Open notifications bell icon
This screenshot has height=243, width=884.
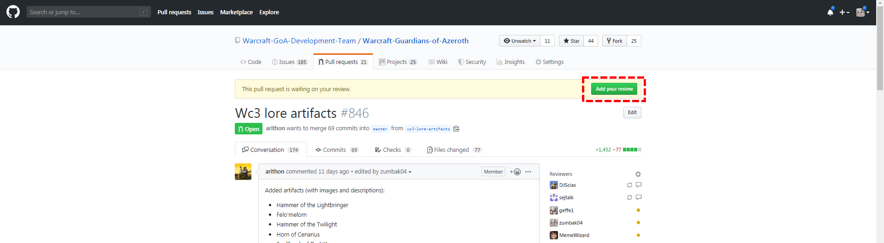(830, 12)
